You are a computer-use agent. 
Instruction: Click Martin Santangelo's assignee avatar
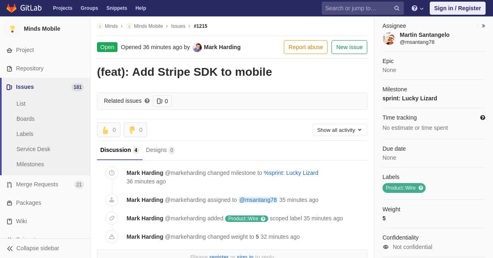pyautogui.click(x=389, y=38)
